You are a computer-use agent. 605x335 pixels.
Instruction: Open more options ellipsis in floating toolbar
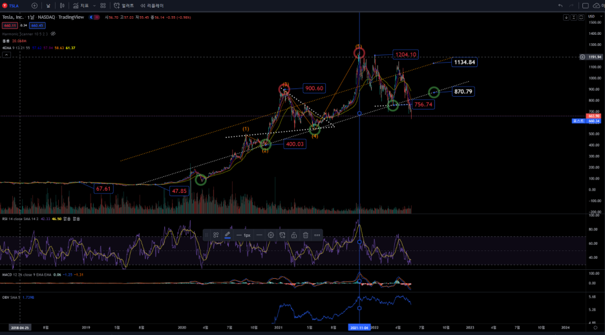pos(317,235)
